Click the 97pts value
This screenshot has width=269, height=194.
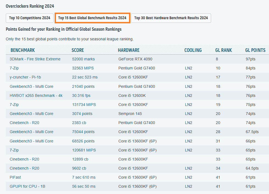click(250, 59)
